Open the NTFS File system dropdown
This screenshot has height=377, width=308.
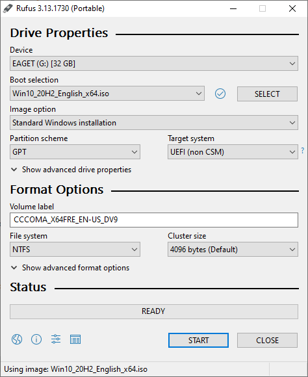click(x=75, y=250)
